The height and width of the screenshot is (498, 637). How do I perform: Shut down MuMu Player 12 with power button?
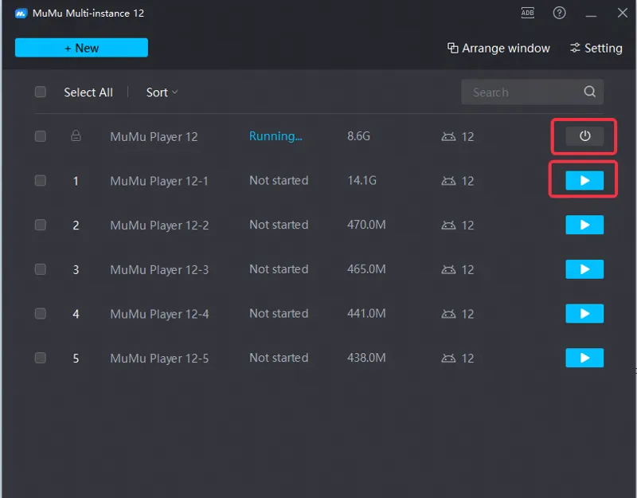(x=584, y=136)
